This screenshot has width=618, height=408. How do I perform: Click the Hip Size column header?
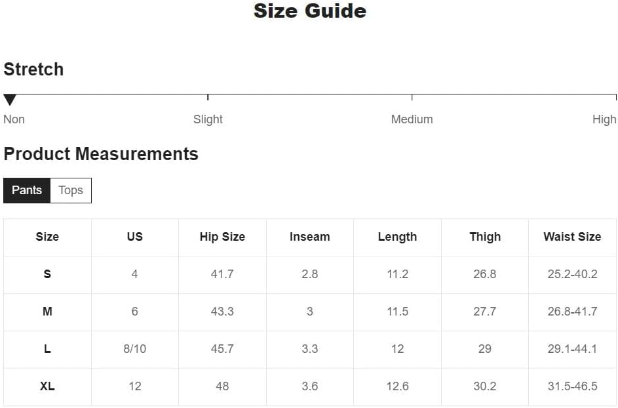[x=222, y=237]
